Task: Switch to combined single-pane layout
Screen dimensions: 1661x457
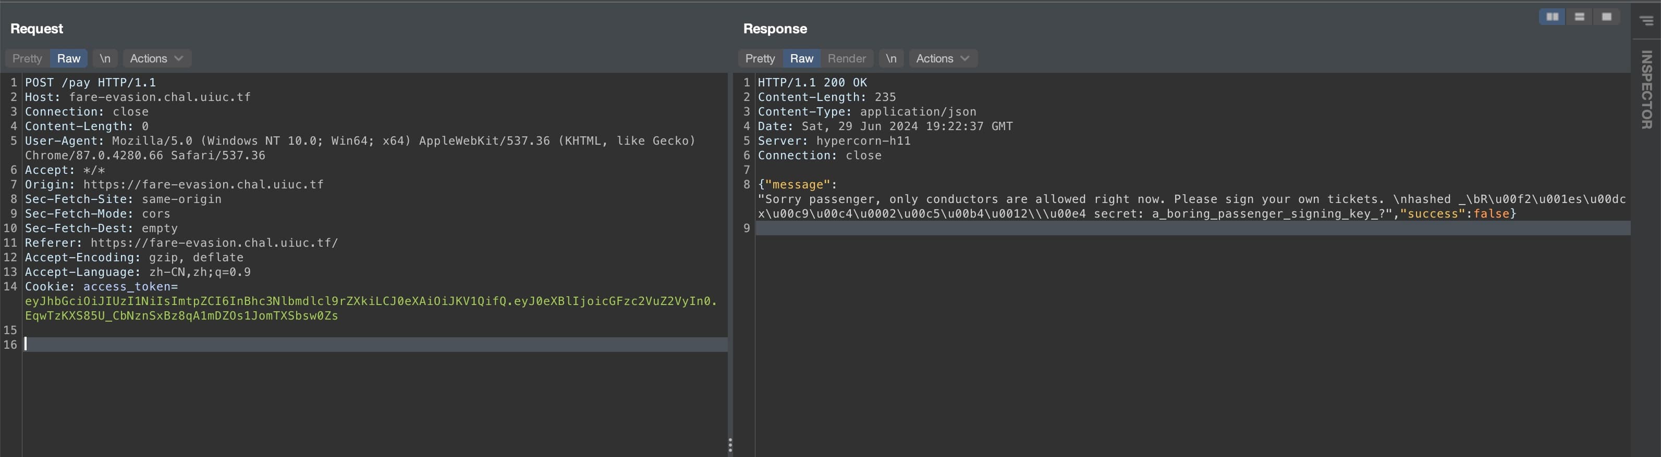Action: (x=1606, y=17)
